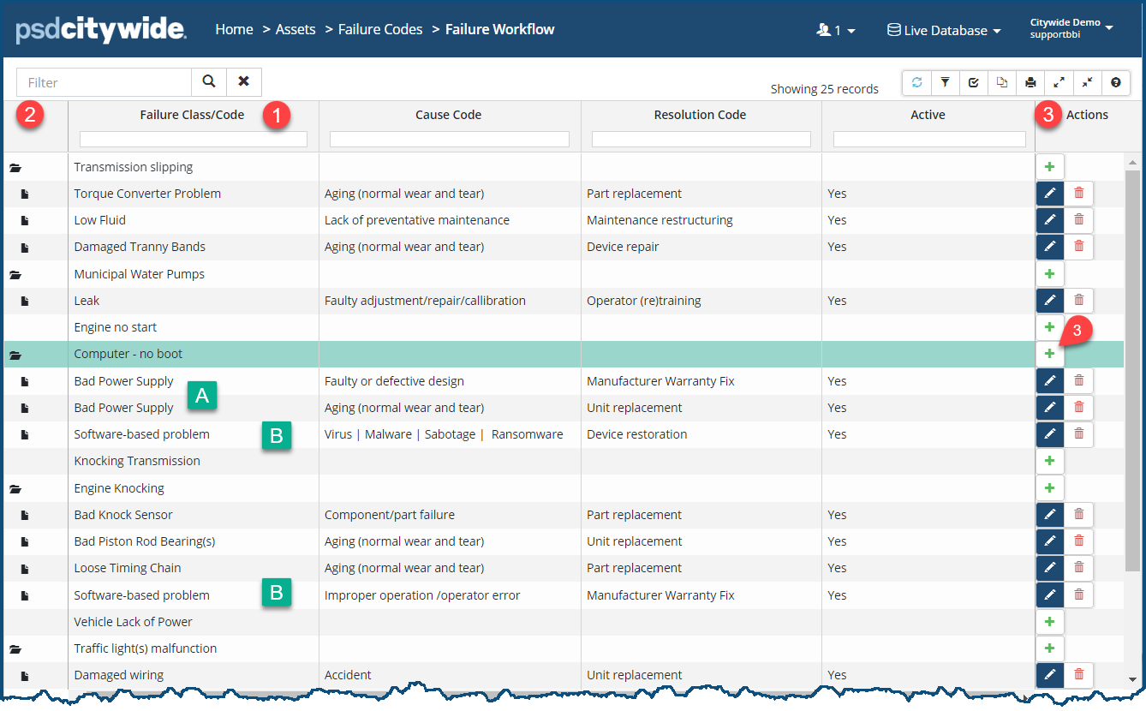Go to Assets in breadcrumb

tap(295, 29)
